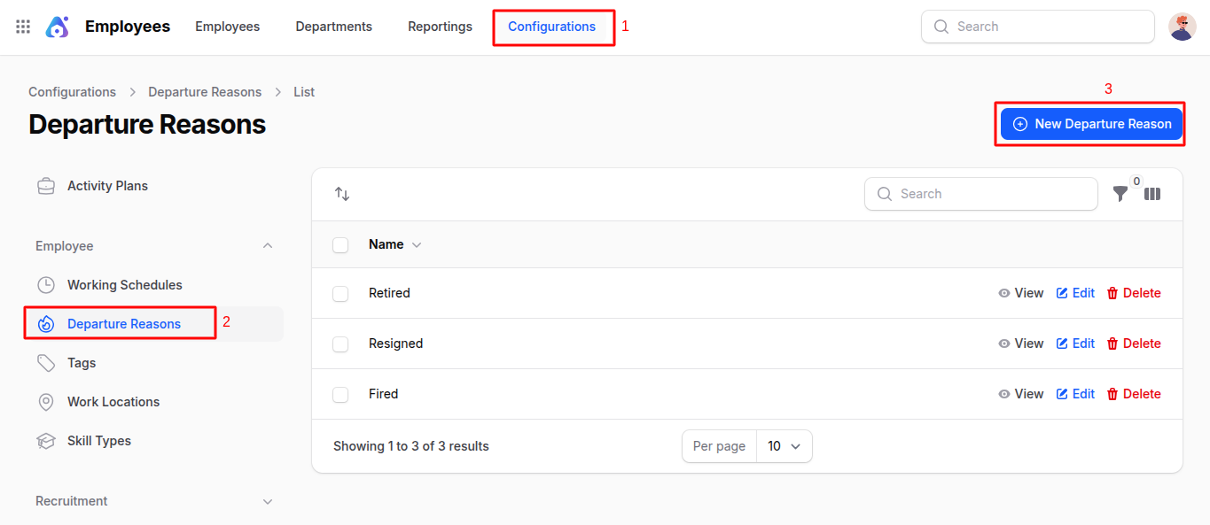The width and height of the screenshot is (1210, 525).
Task: Expand the Recruitment sidebar group
Action: (x=268, y=501)
